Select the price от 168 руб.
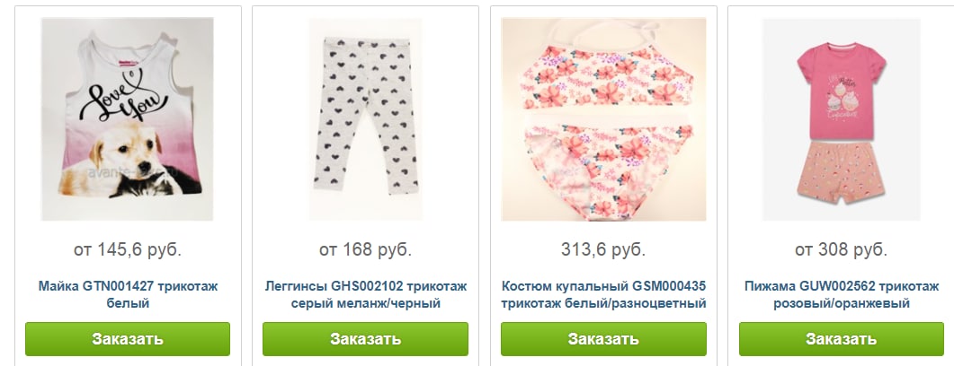Viewport: 954px width, 366px height. pyautogui.click(x=366, y=249)
